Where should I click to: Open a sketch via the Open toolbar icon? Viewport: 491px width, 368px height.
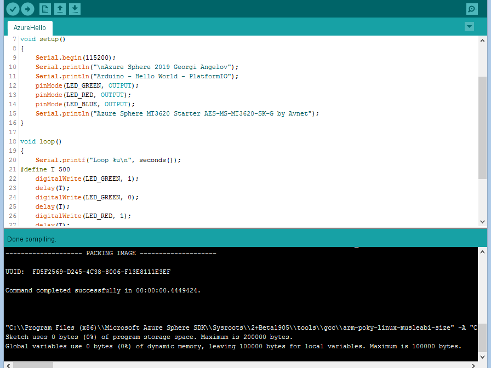click(60, 9)
